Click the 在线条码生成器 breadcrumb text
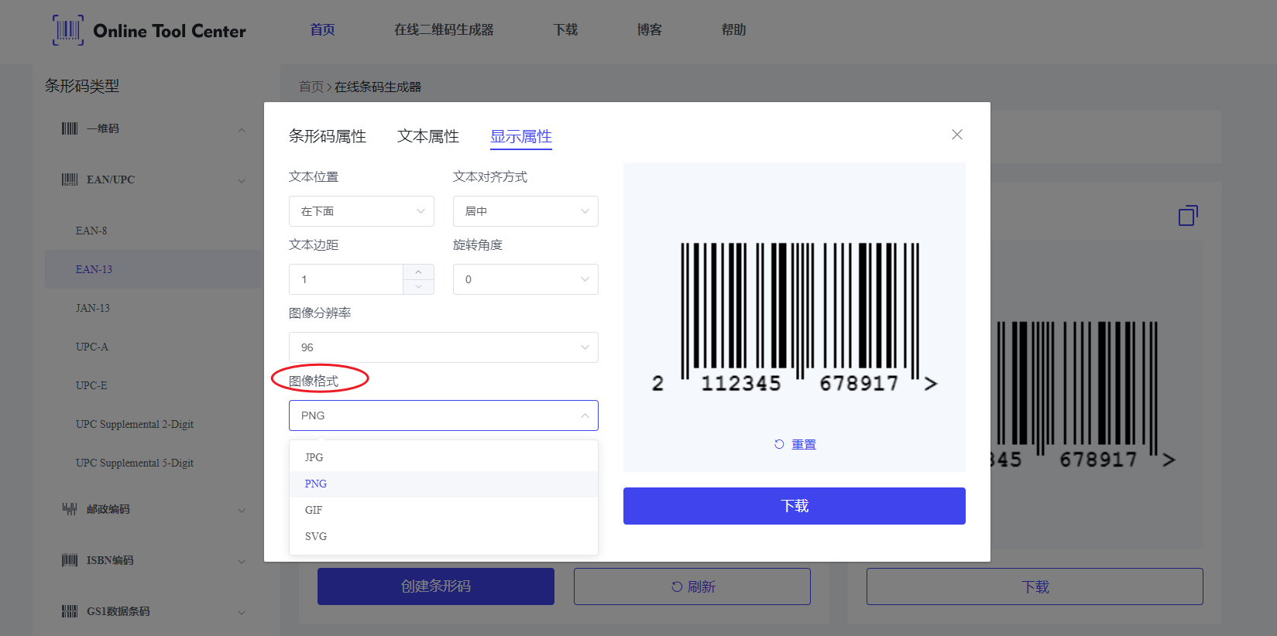The image size is (1277, 636). (378, 87)
